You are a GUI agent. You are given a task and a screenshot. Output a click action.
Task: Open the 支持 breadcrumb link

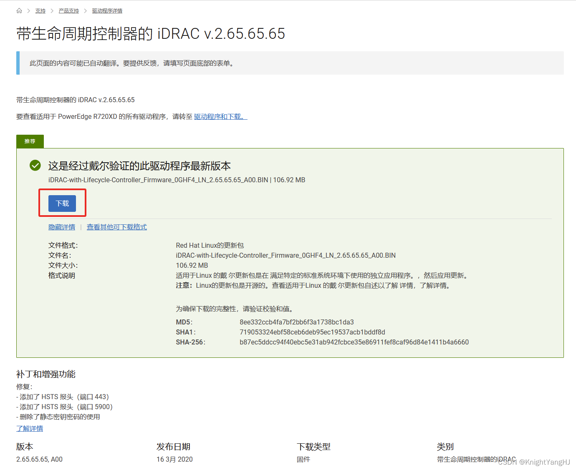(40, 11)
